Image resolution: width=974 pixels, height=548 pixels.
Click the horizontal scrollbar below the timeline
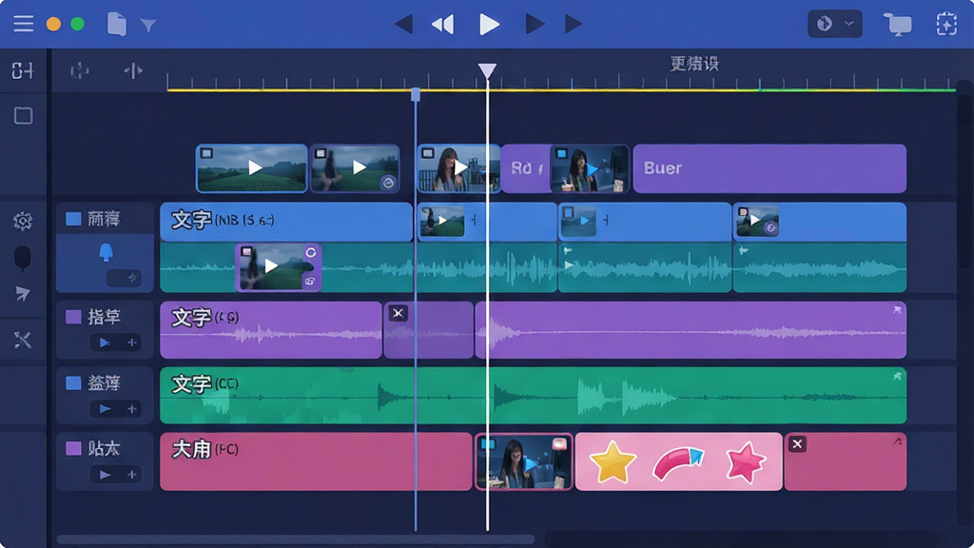(296, 539)
